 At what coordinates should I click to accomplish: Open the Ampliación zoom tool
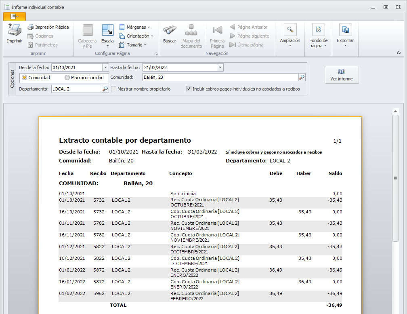[x=290, y=30]
